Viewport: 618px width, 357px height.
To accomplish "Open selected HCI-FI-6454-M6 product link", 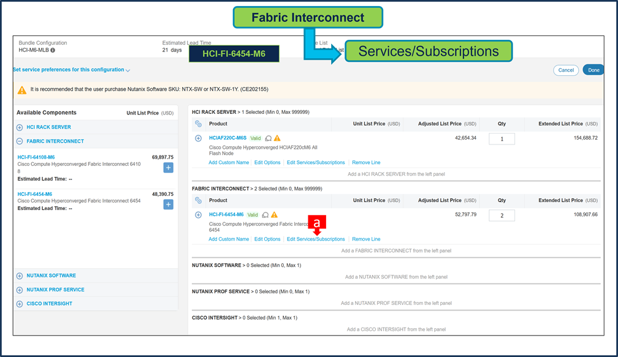I will (226, 214).
